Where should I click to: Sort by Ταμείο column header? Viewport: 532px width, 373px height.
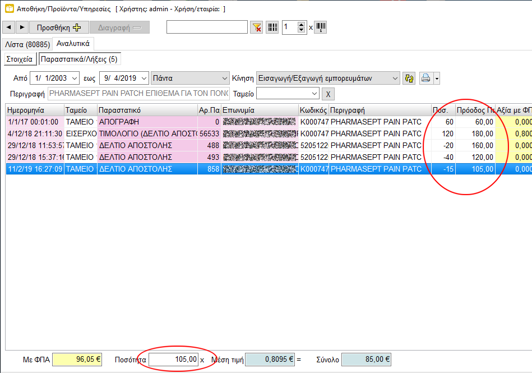(x=80, y=110)
